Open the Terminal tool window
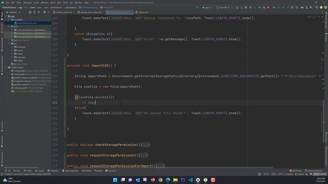 [x=111, y=171]
